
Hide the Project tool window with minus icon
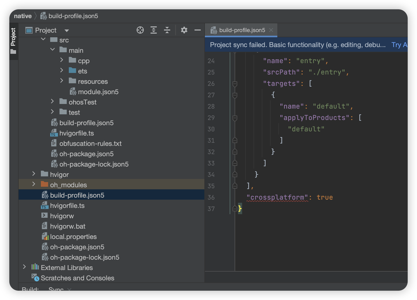click(x=198, y=30)
